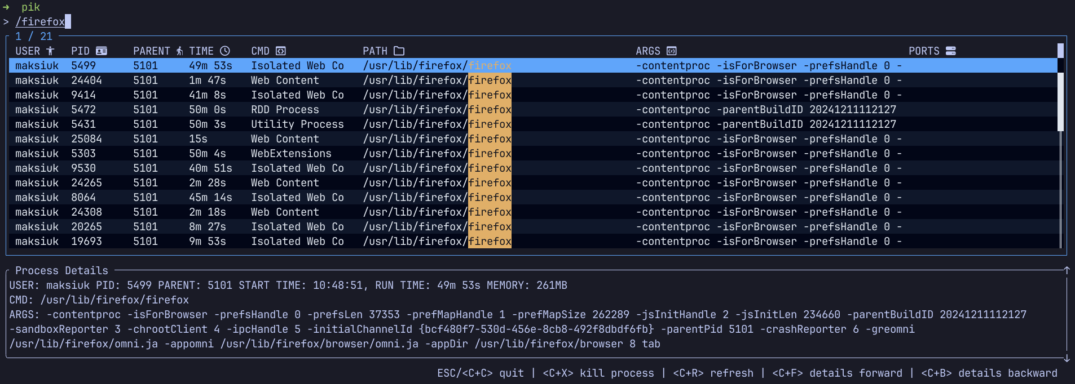
Task: Select the process row with PID 24265
Action: 533,182
